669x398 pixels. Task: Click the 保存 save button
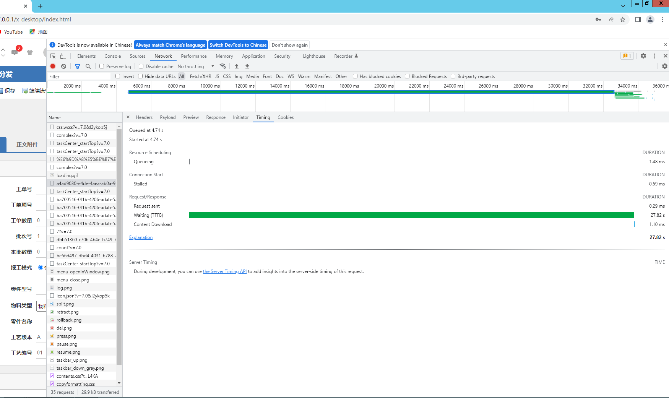[x=8, y=91]
